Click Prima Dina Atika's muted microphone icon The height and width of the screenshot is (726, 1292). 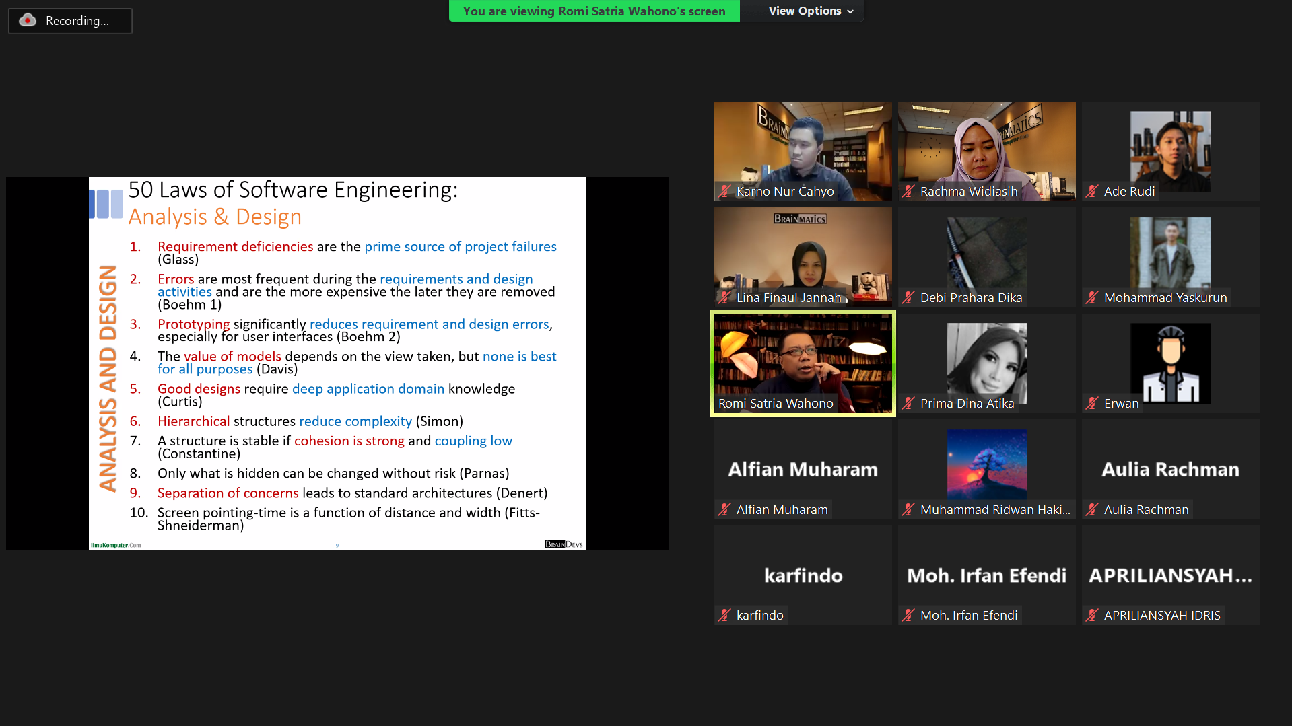[x=908, y=404]
